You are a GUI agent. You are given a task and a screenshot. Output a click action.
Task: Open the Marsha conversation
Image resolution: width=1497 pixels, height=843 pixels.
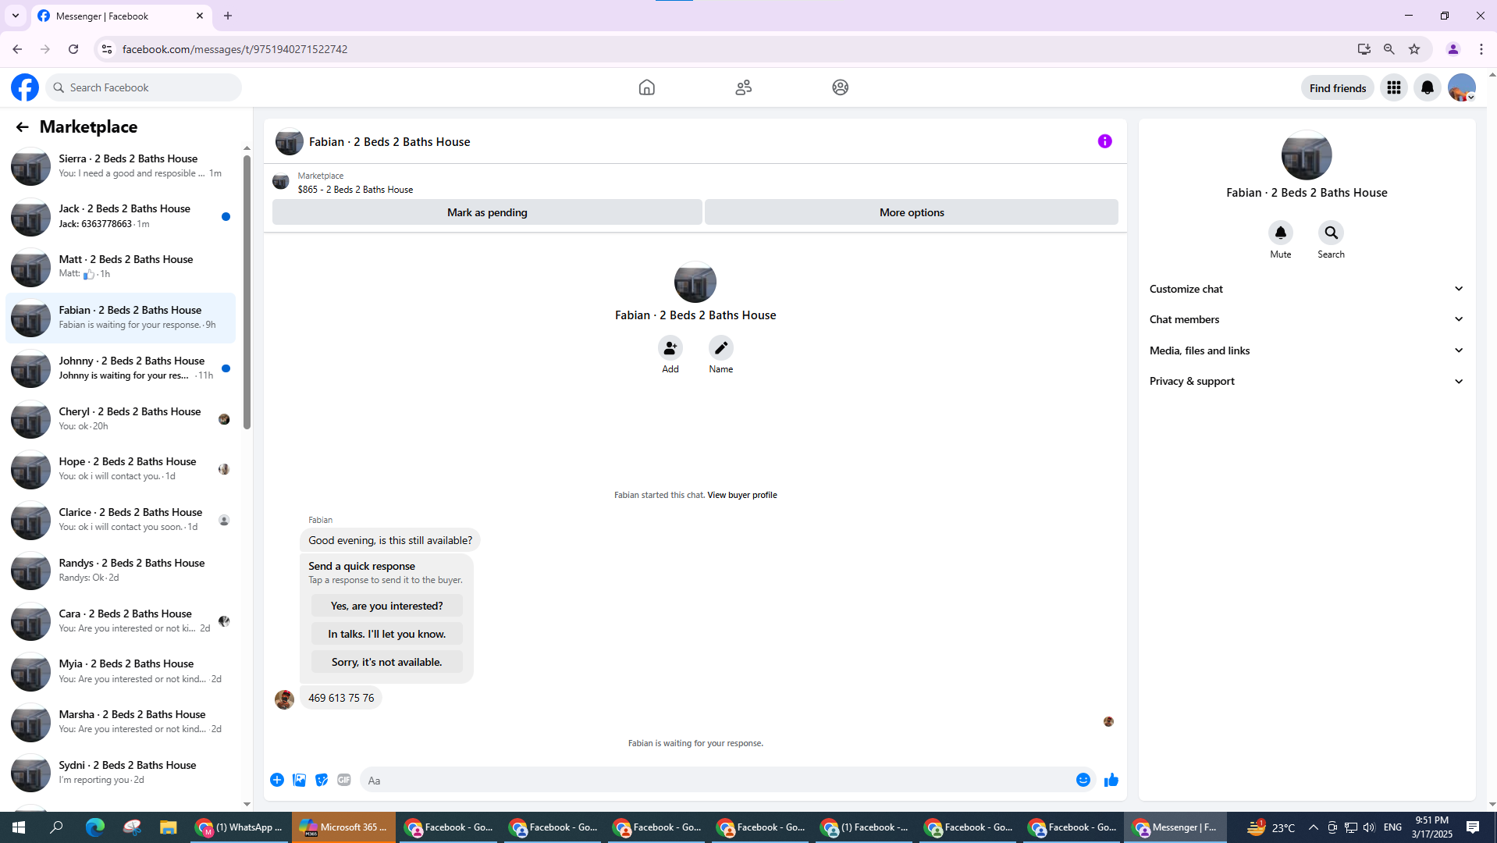pos(120,722)
